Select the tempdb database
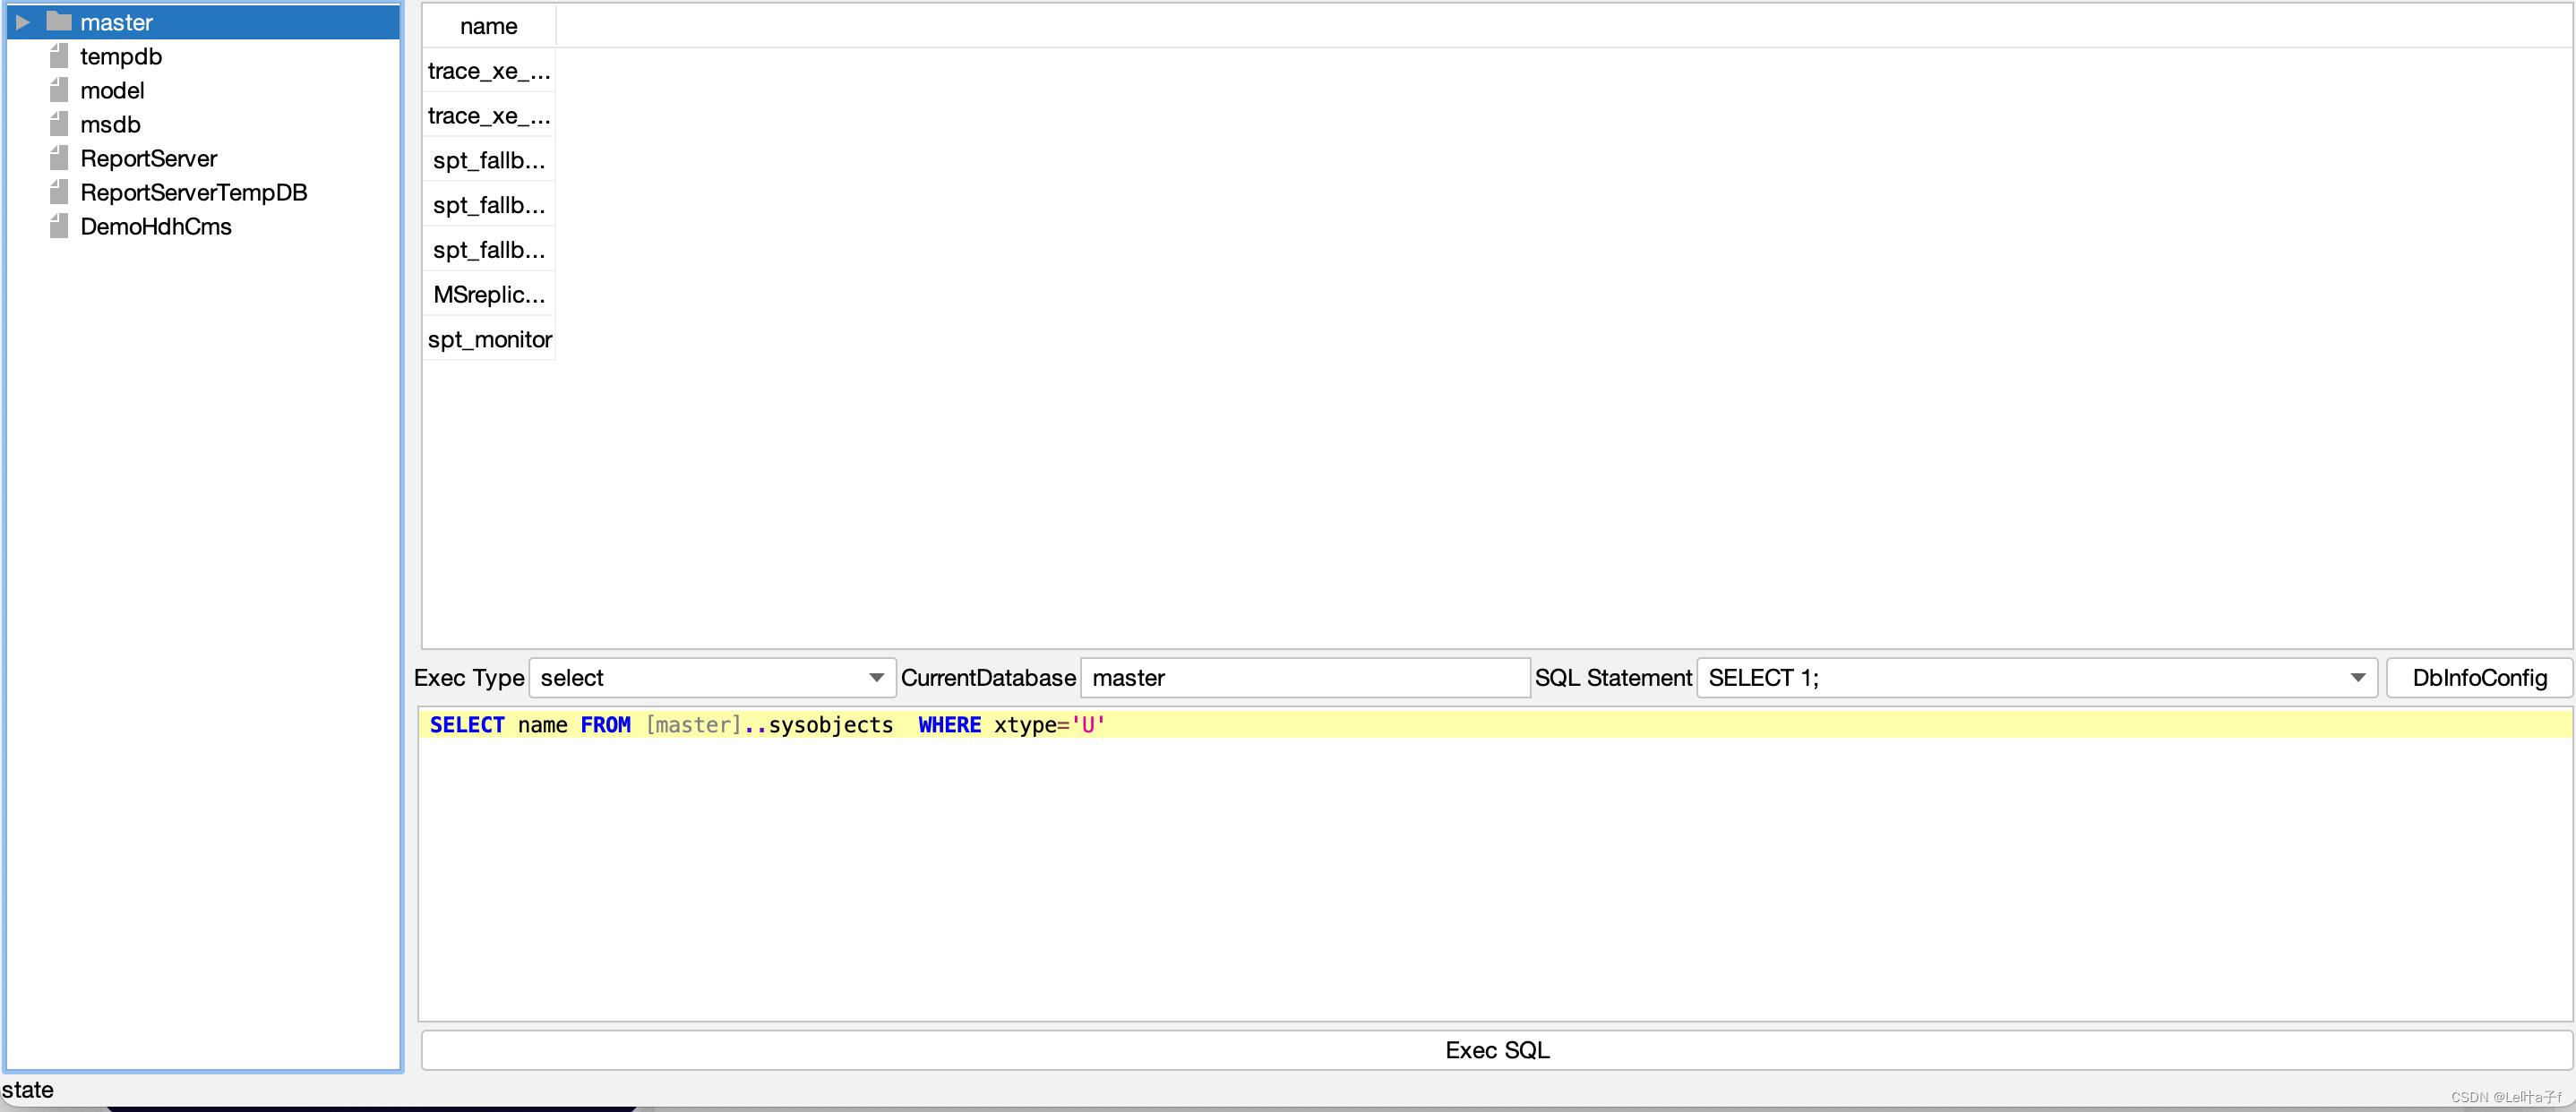This screenshot has width=2576, height=1112. (x=121, y=56)
